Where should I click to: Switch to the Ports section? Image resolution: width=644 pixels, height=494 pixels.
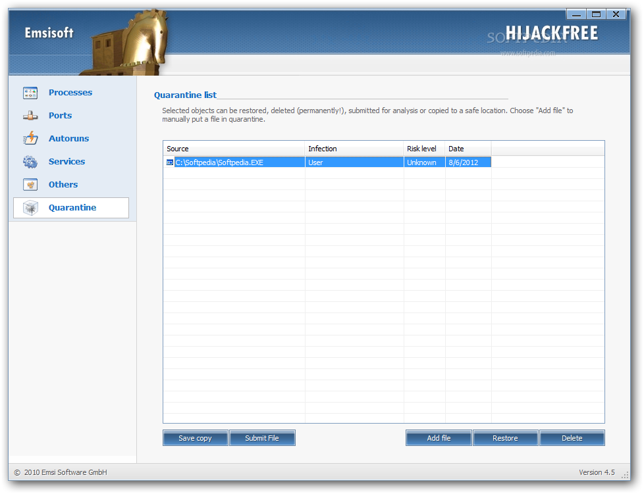60,116
